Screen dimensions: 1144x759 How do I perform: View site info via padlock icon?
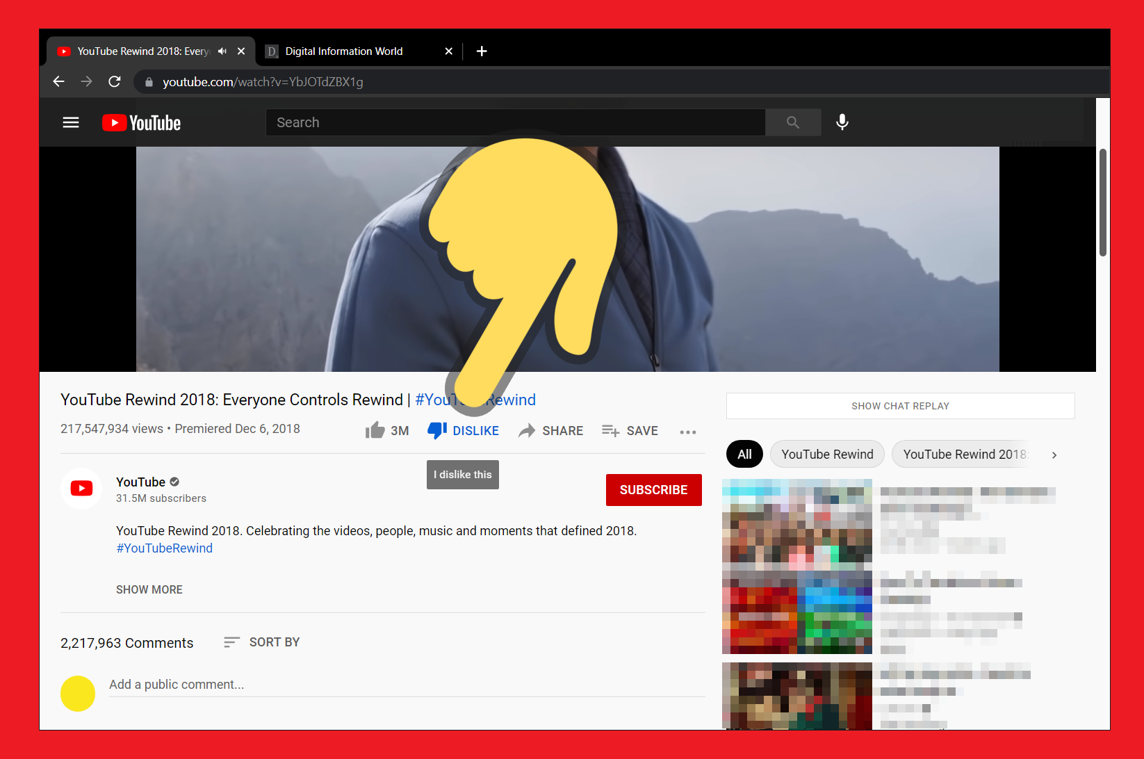149,82
